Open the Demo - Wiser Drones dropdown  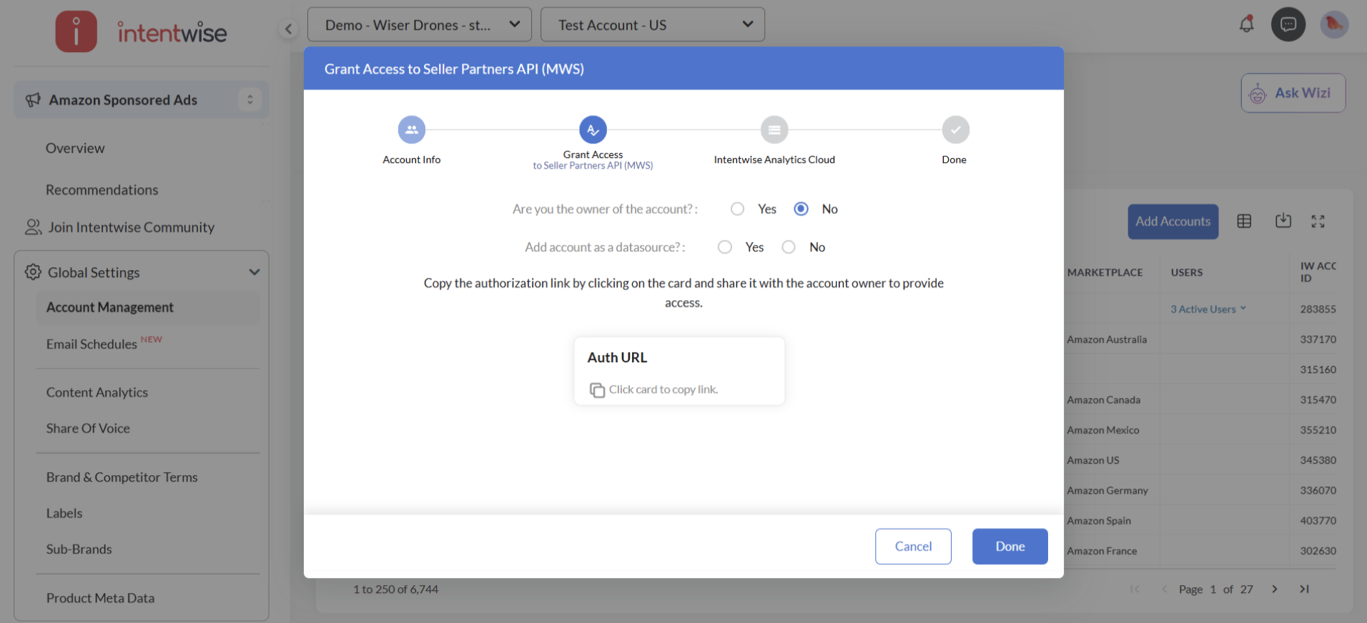point(419,25)
